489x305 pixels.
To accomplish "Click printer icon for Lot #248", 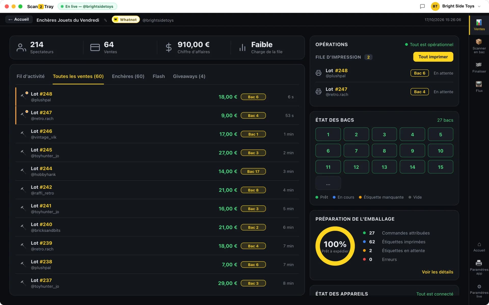I will click(x=318, y=73).
